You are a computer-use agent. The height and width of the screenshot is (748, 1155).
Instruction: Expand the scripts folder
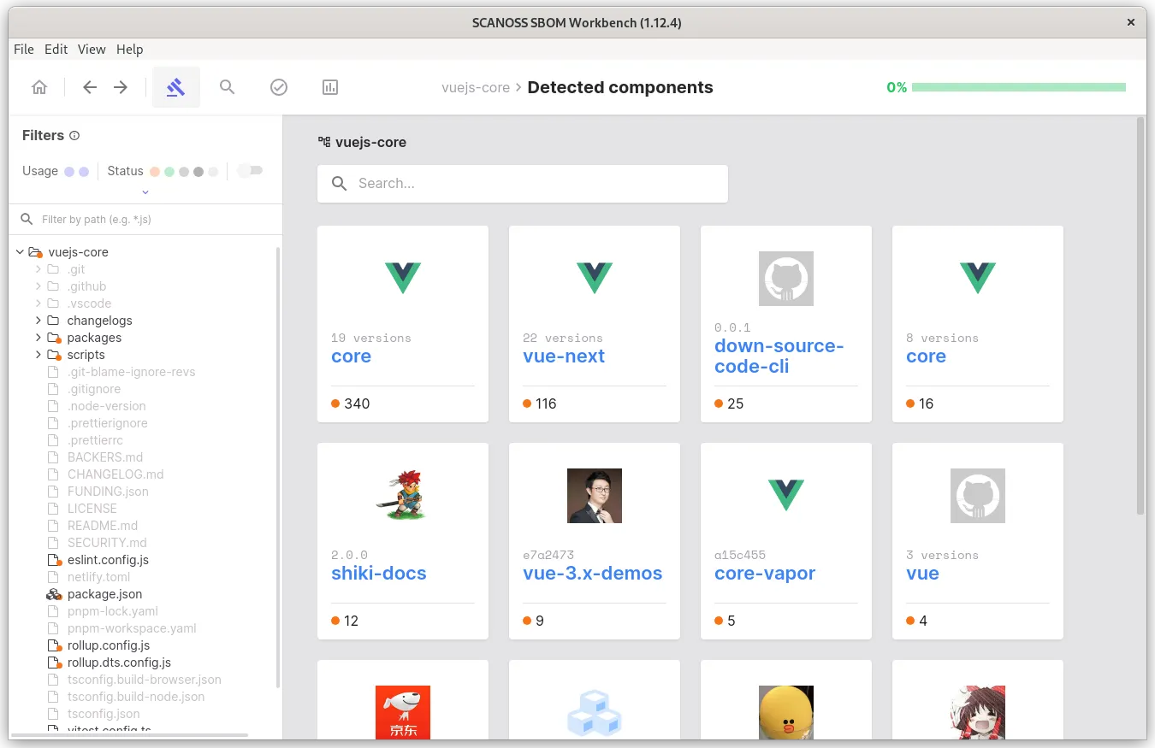(x=38, y=355)
